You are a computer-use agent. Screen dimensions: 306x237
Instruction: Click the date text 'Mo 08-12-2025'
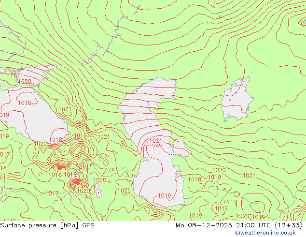tap(204, 225)
